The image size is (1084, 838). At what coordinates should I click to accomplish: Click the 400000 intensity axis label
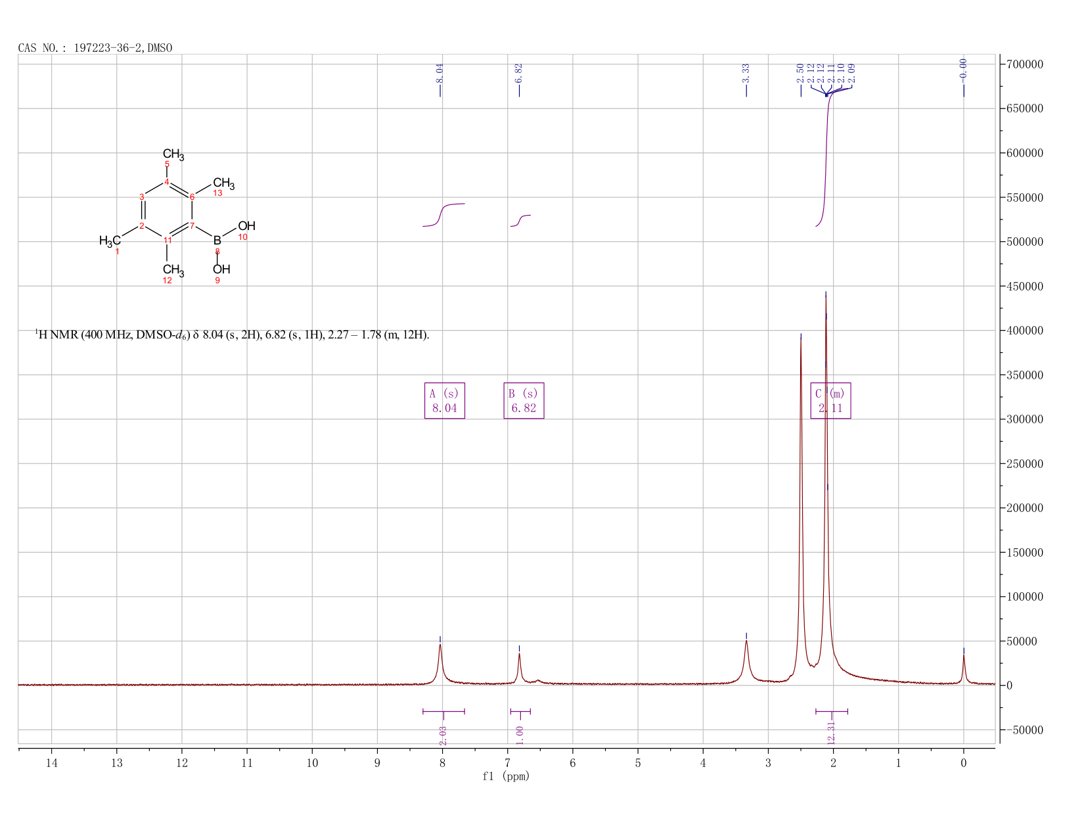tap(1025, 331)
